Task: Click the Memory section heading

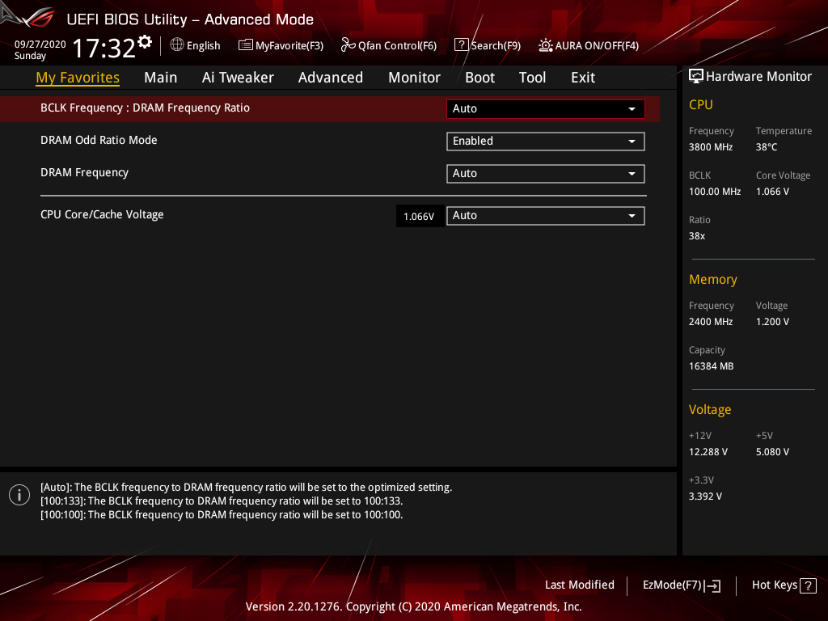Action: 713,279
